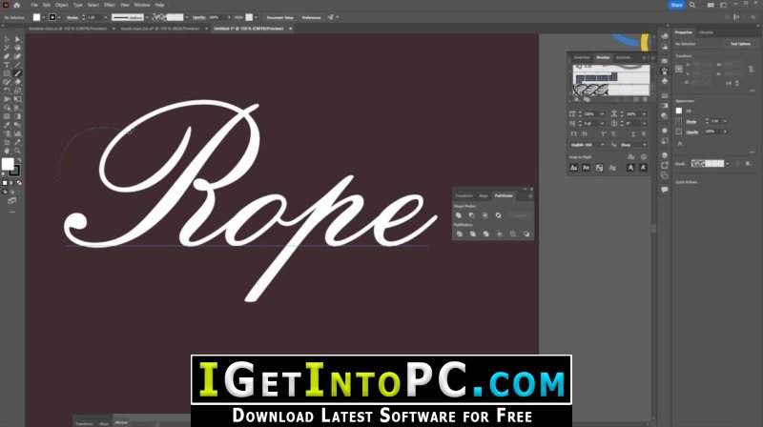Viewport: 763px width, 427px height.
Task: Select the Eraser tool
Action: pyautogui.click(x=17, y=82)
